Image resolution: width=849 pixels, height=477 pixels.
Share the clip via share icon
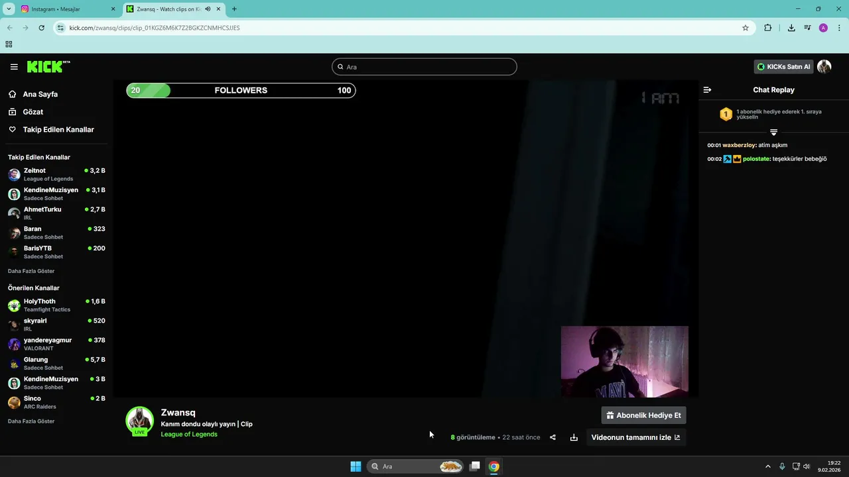coord(553,437)
